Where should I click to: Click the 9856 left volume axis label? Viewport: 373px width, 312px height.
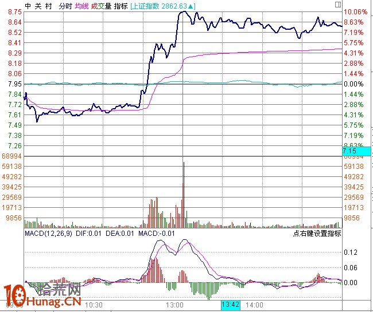[14, 218]
